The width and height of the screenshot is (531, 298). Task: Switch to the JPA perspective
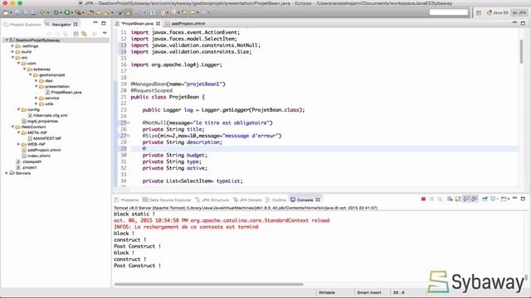pos(519,12)
